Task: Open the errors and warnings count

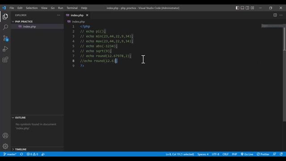Action: (x=32, y=154)
